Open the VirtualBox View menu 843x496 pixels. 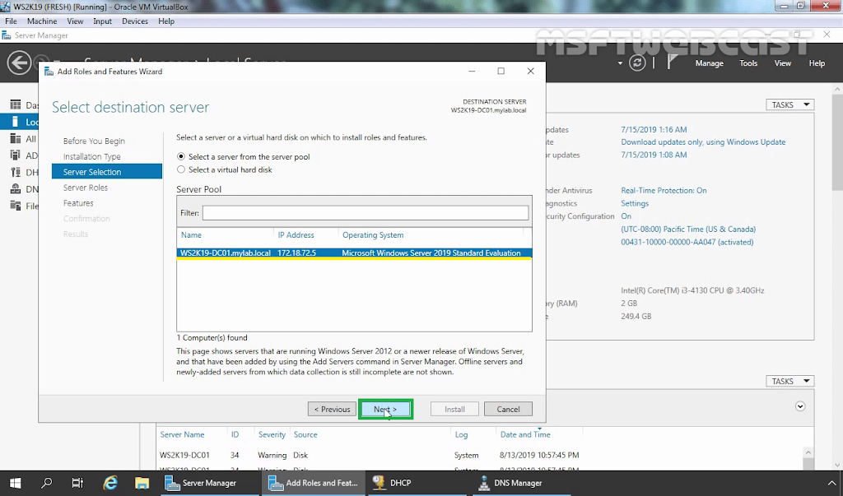[75, 21]
